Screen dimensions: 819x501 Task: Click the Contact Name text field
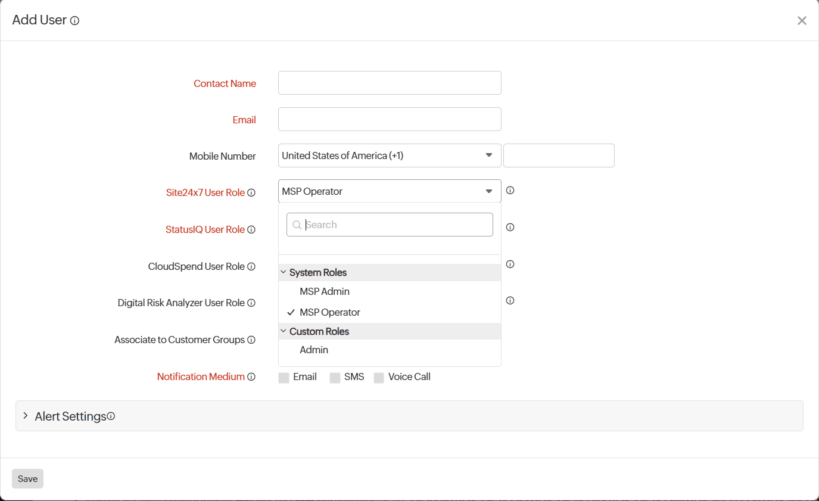pos(389,83)
